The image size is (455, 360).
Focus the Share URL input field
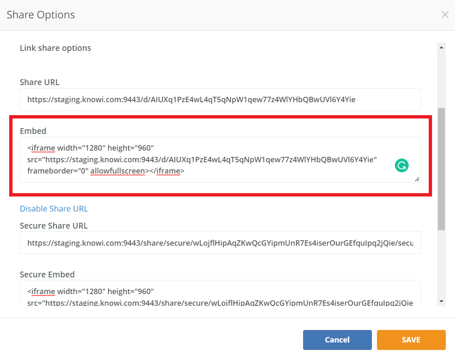point(220,99)
